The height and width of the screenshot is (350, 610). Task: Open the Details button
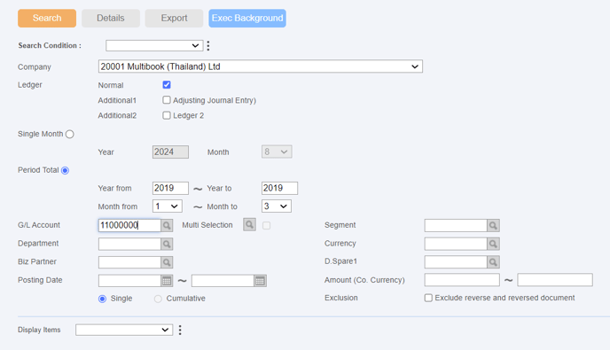(x=111, y=19)
